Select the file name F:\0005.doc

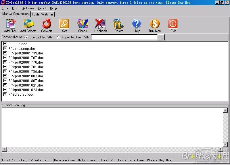coord(18,44)
